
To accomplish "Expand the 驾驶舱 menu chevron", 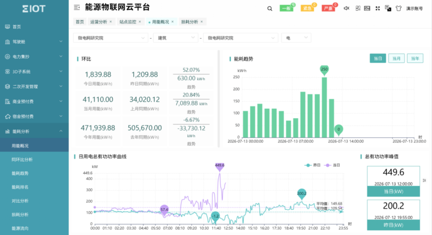I will 61,42.
